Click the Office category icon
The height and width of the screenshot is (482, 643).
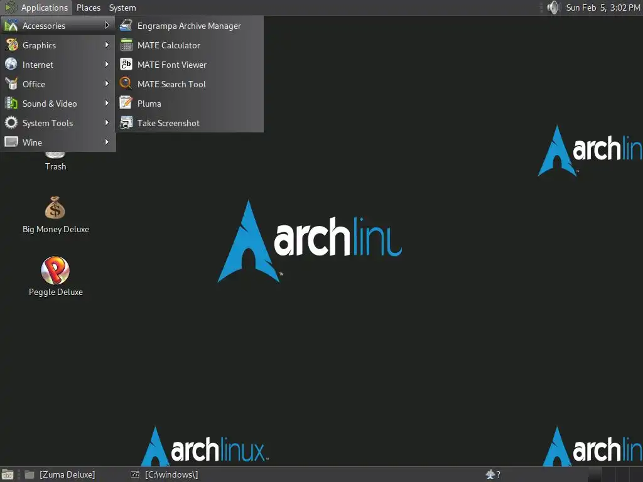[x=11, y=83]
